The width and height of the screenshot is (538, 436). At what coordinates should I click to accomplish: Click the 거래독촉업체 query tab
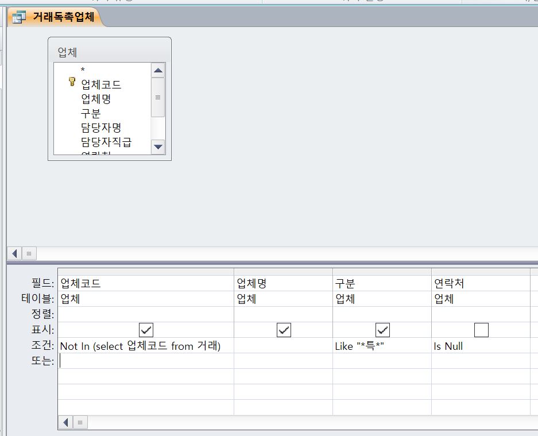[x=63, y=17]
